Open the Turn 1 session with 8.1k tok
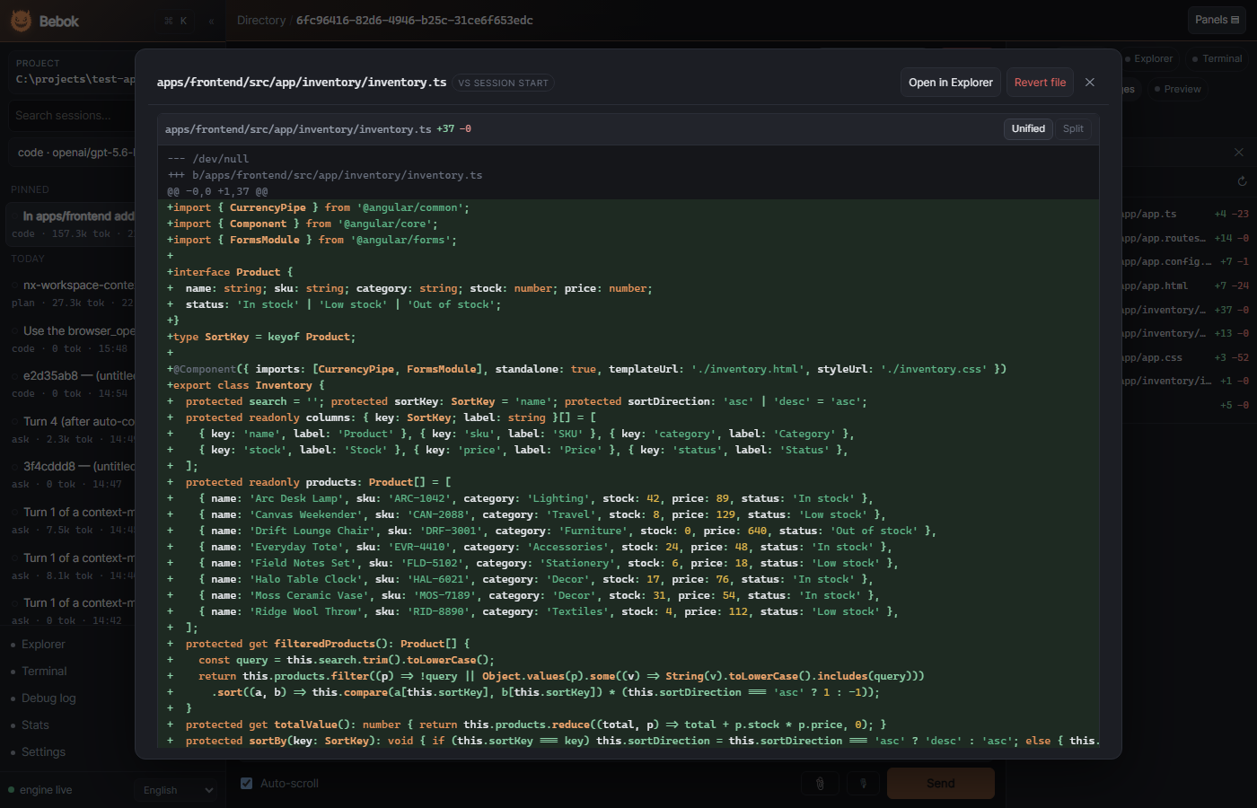The image size is (1257, 808). tap(72, 566)
